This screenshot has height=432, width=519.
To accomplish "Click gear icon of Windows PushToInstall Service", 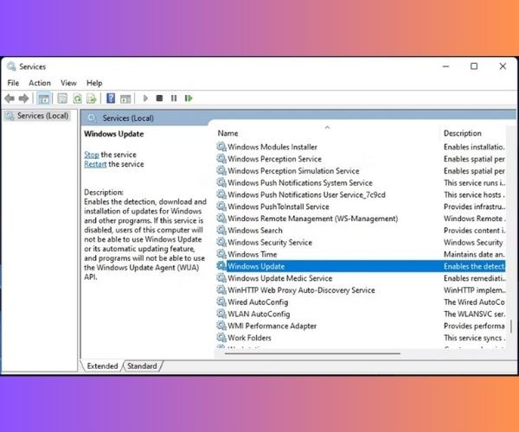I will 221,206.
